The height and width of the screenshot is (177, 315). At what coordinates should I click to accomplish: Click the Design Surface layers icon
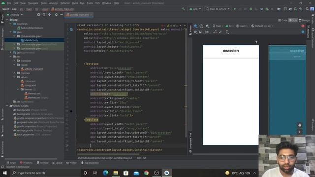tap(195, 26)
